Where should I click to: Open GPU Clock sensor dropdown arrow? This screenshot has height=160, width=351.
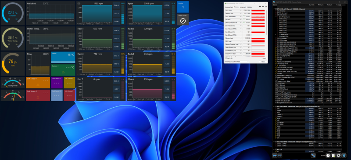pyautogui.click(x=241, y=10)
